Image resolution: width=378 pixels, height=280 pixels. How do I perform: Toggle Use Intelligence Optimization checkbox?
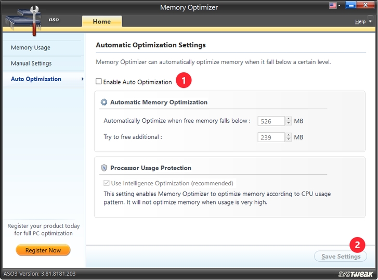pos(106,183)
